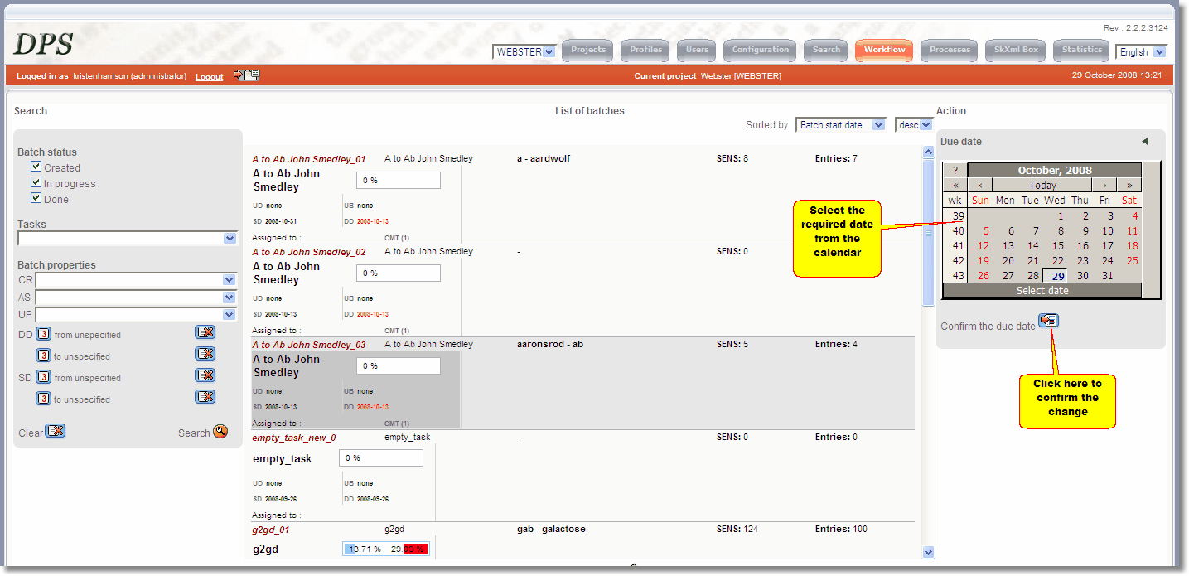
Task: Click the calendar help question mark button
Action: click(955, 171)
